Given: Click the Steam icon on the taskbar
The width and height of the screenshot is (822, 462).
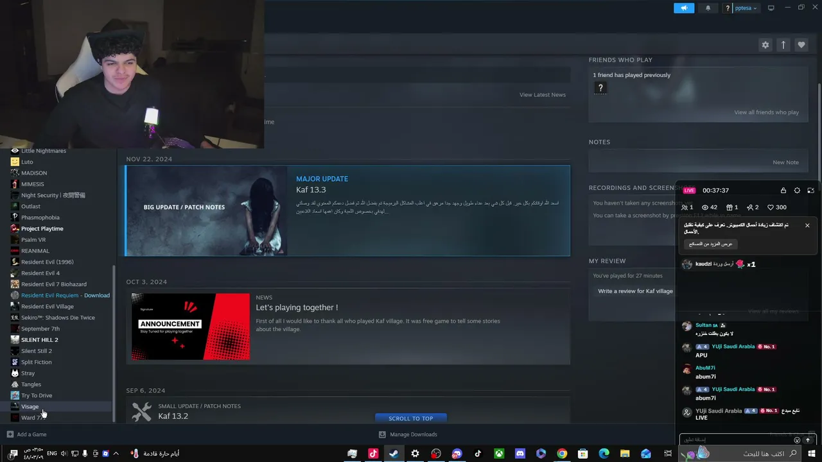Looking at the screenshot, I should (x=394, y=454).
